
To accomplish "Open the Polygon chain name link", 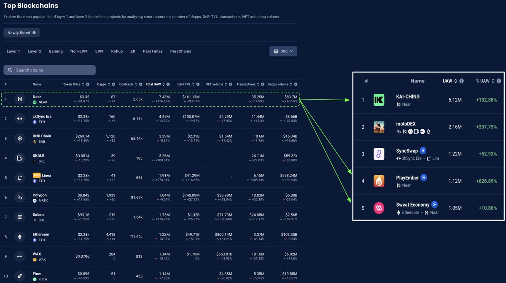I will [40, 195].
